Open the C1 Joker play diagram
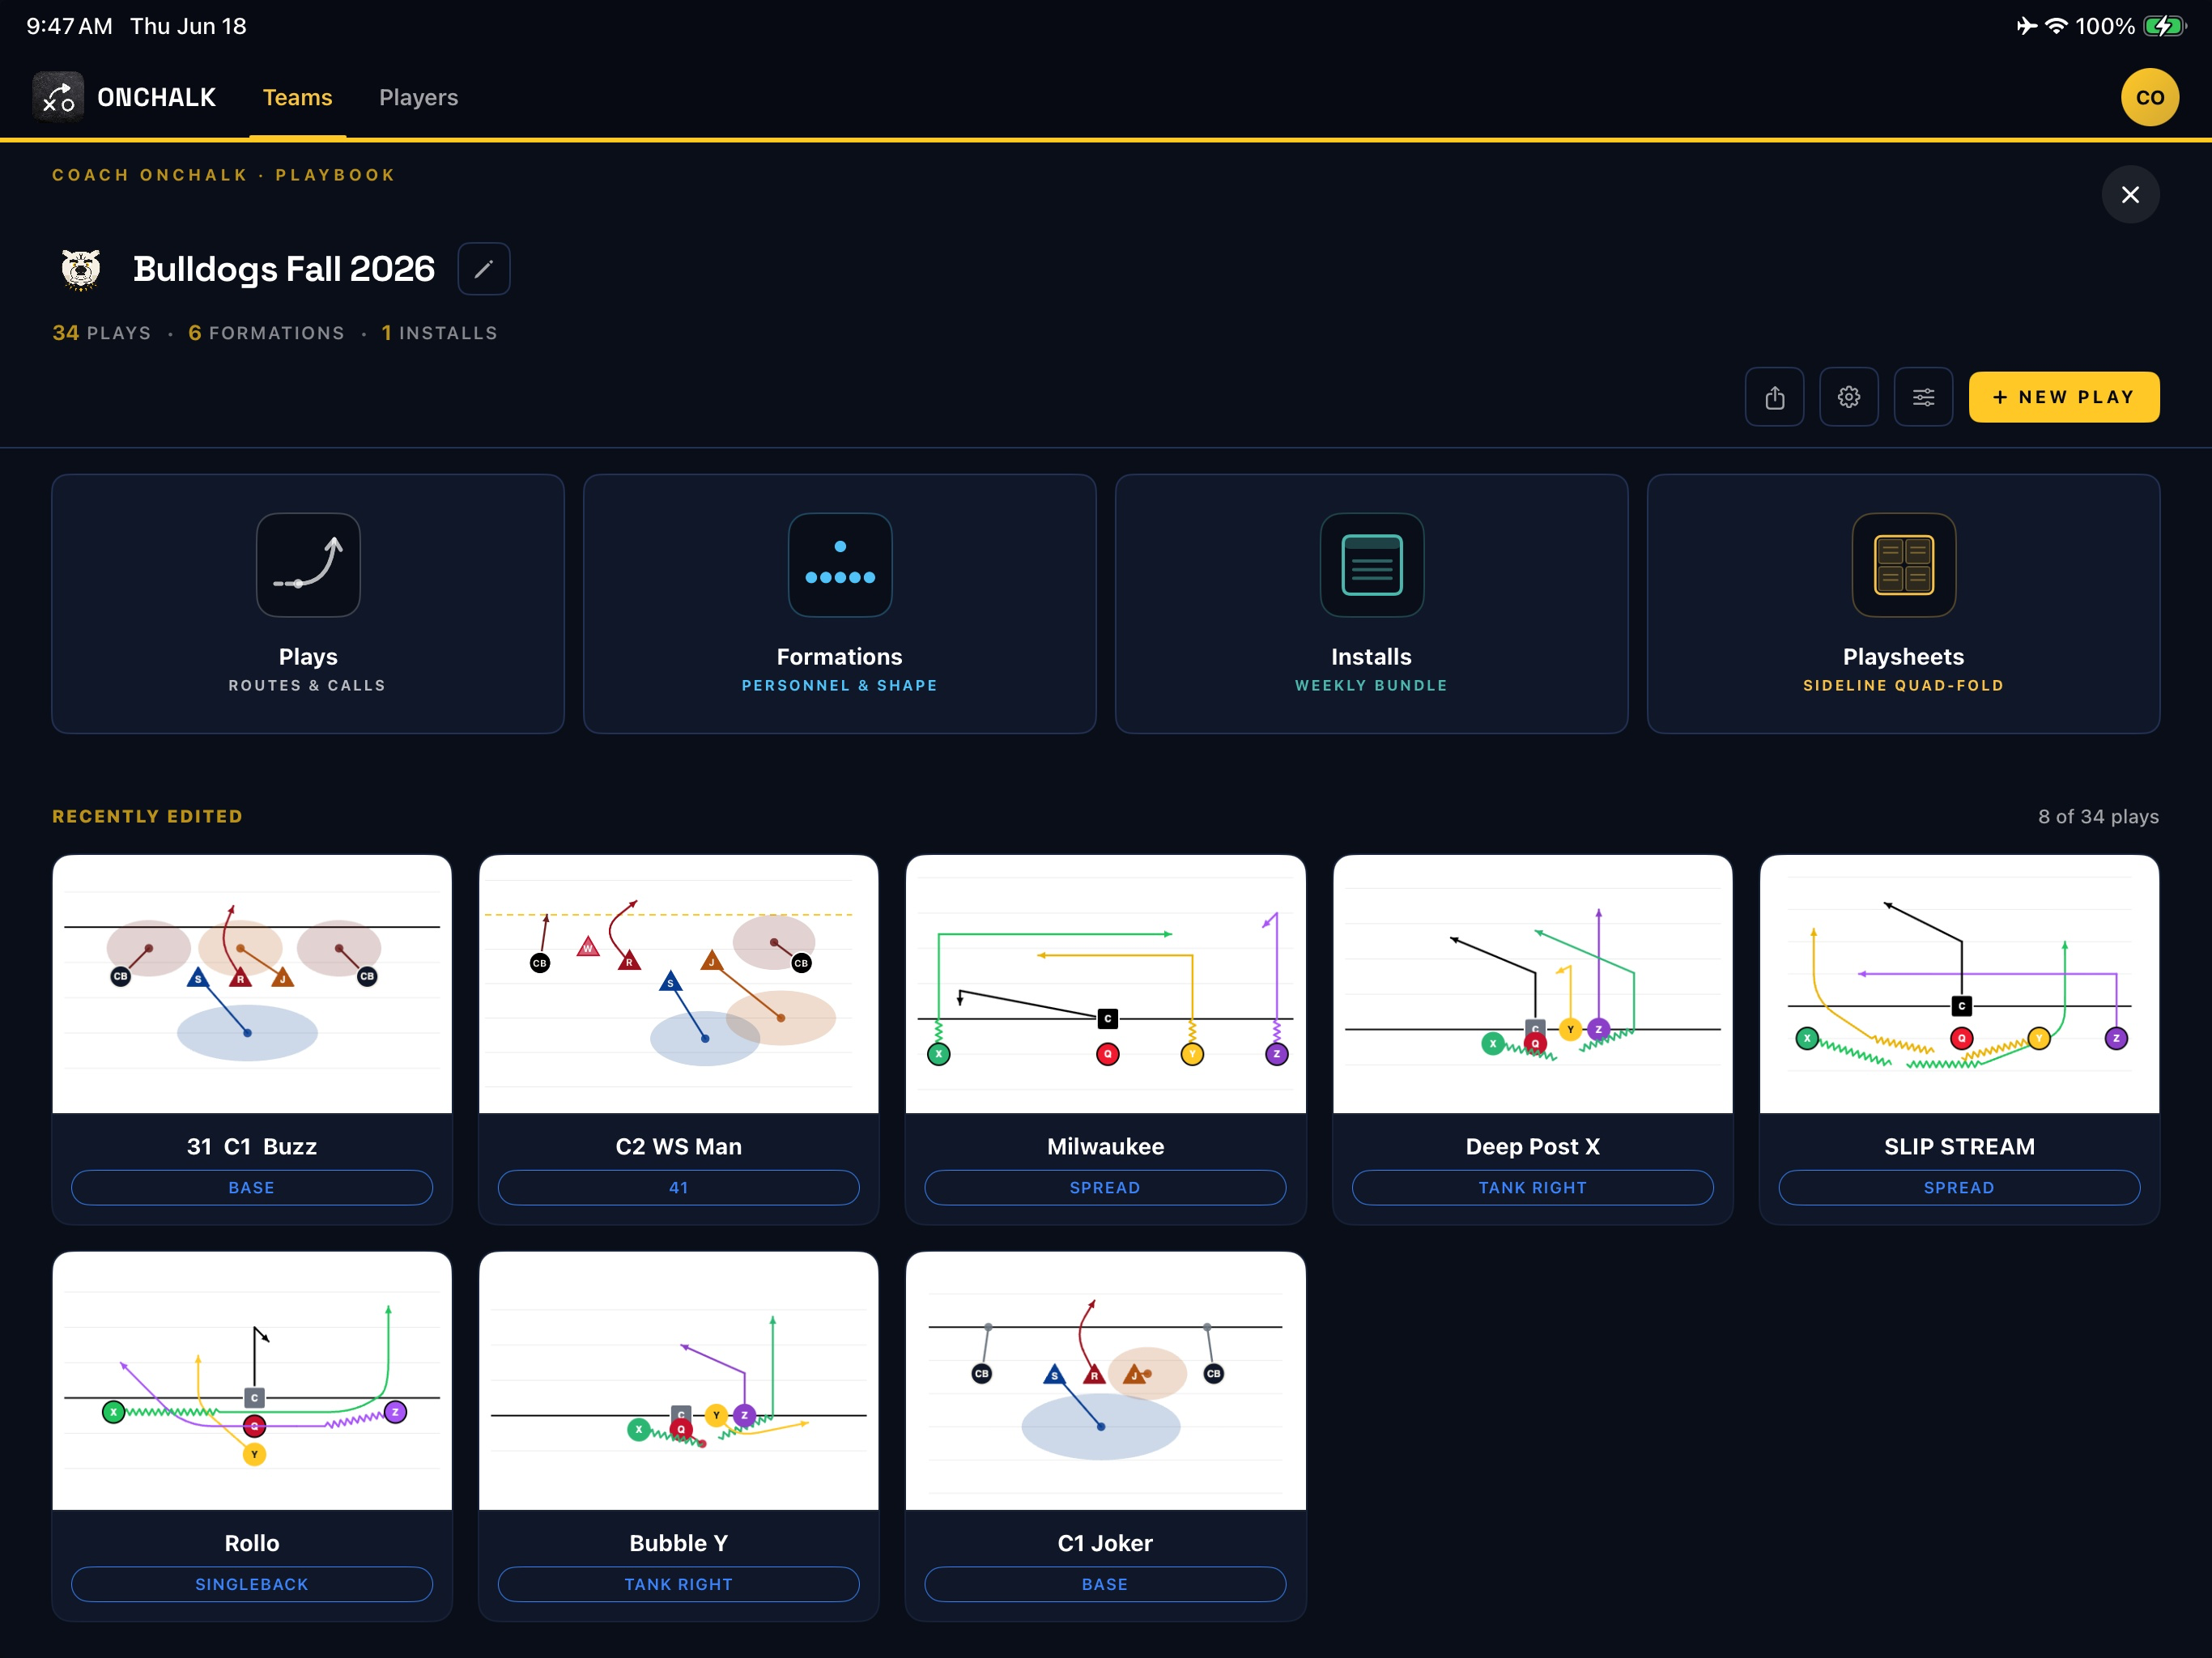 (1105, 1381)
